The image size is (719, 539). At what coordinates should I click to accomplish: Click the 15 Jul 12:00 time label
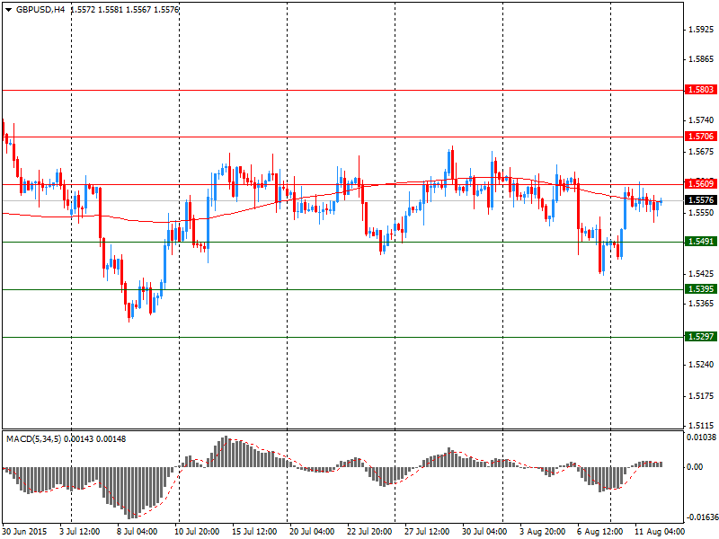pos(254,532)
